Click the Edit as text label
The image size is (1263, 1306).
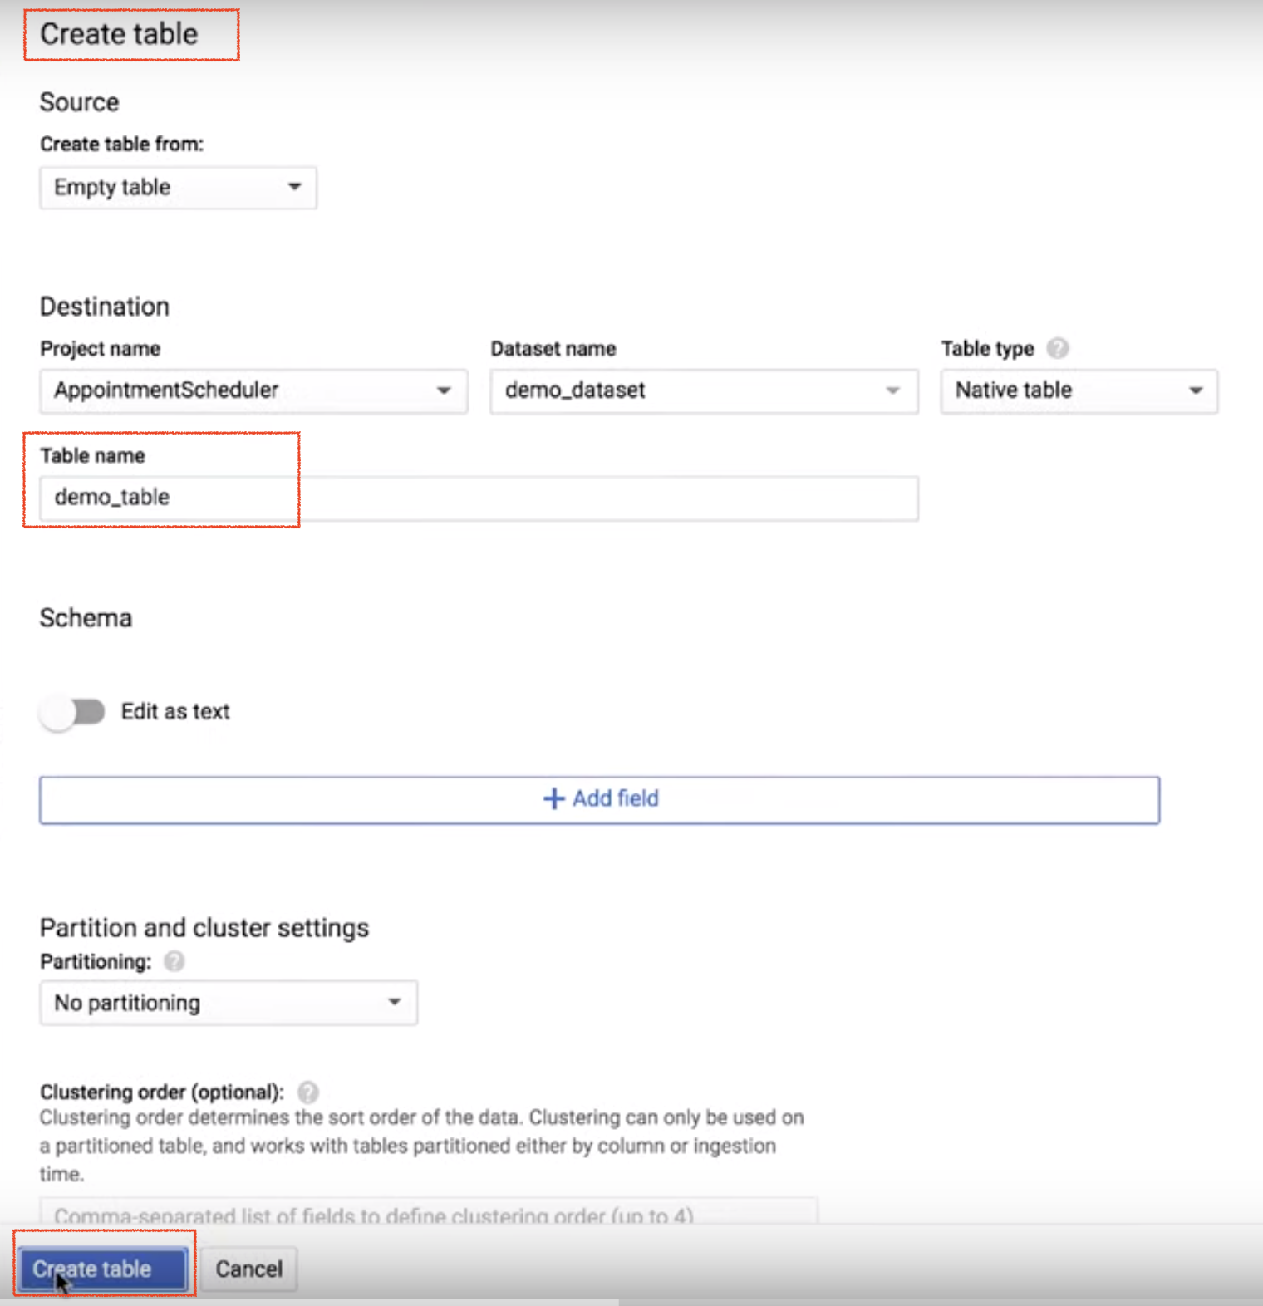coord(175,712)
